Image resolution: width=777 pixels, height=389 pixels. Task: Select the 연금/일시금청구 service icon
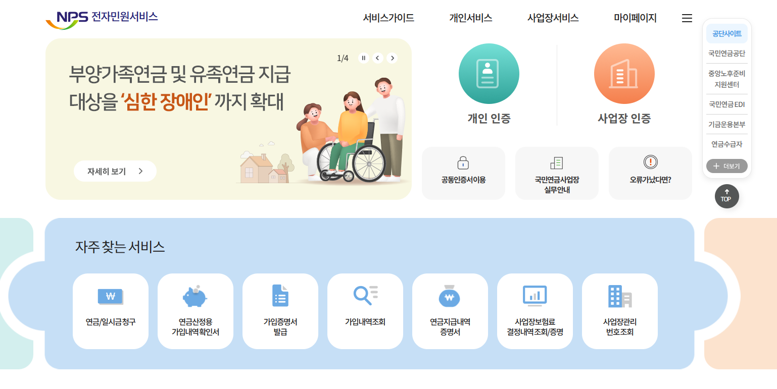pyautogui.click(x=111, y=296)
